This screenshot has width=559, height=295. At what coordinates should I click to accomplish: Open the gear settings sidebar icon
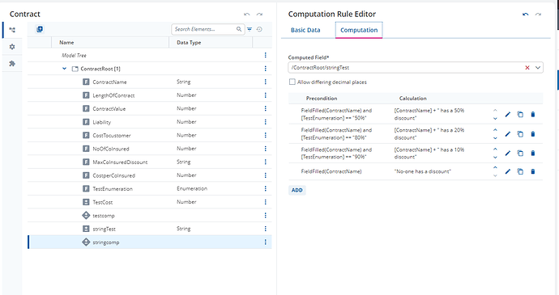12,47
